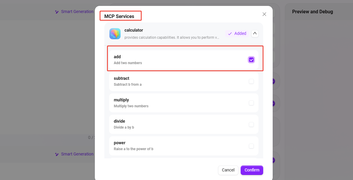Click the top Smart Generation sparkle icon
353x180 pixels.
pos(57,12)
